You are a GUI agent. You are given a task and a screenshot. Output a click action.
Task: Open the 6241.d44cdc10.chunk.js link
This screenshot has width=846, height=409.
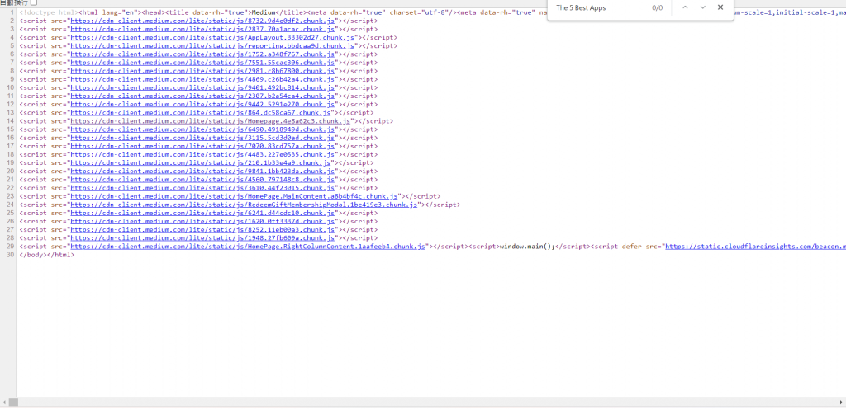point(203,213)
